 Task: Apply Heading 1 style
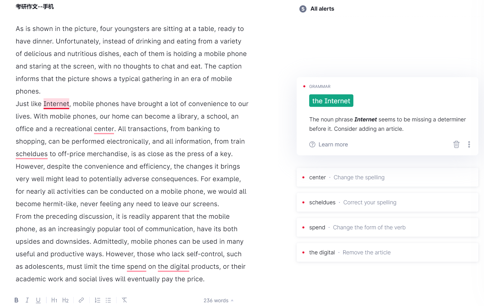coord(54,300)
